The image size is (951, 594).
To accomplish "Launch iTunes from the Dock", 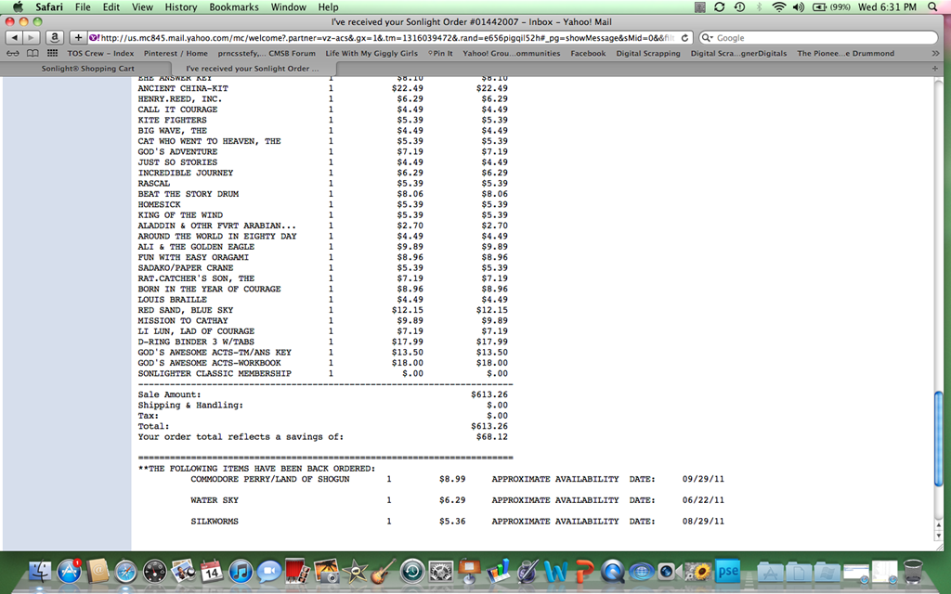I will click(241, 572).
